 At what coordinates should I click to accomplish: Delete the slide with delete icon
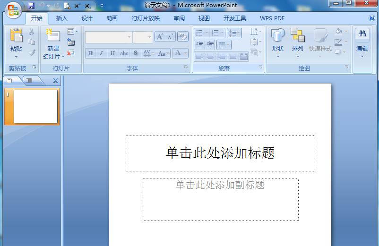(70, 52)
